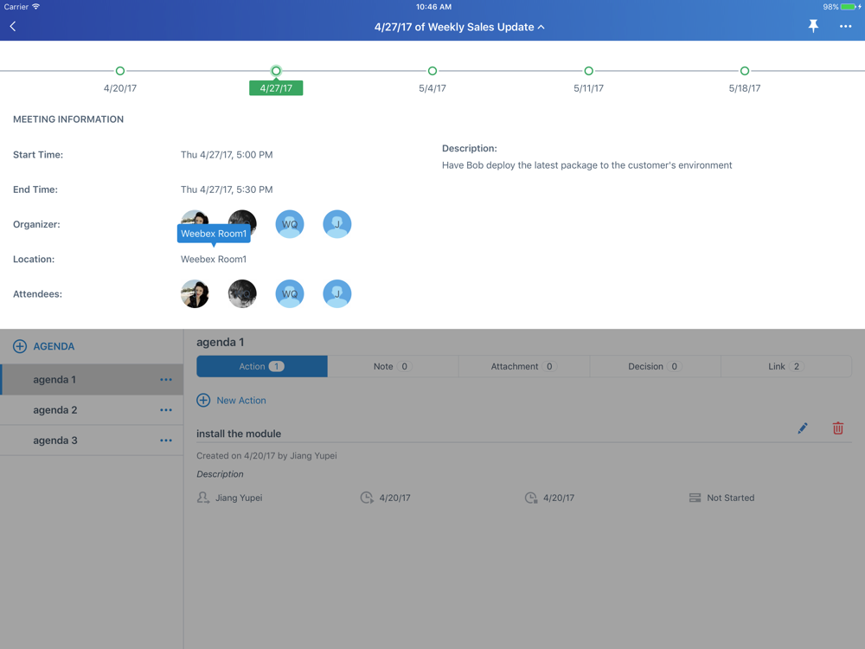Click the New Action link text

[x=241, y=400]
